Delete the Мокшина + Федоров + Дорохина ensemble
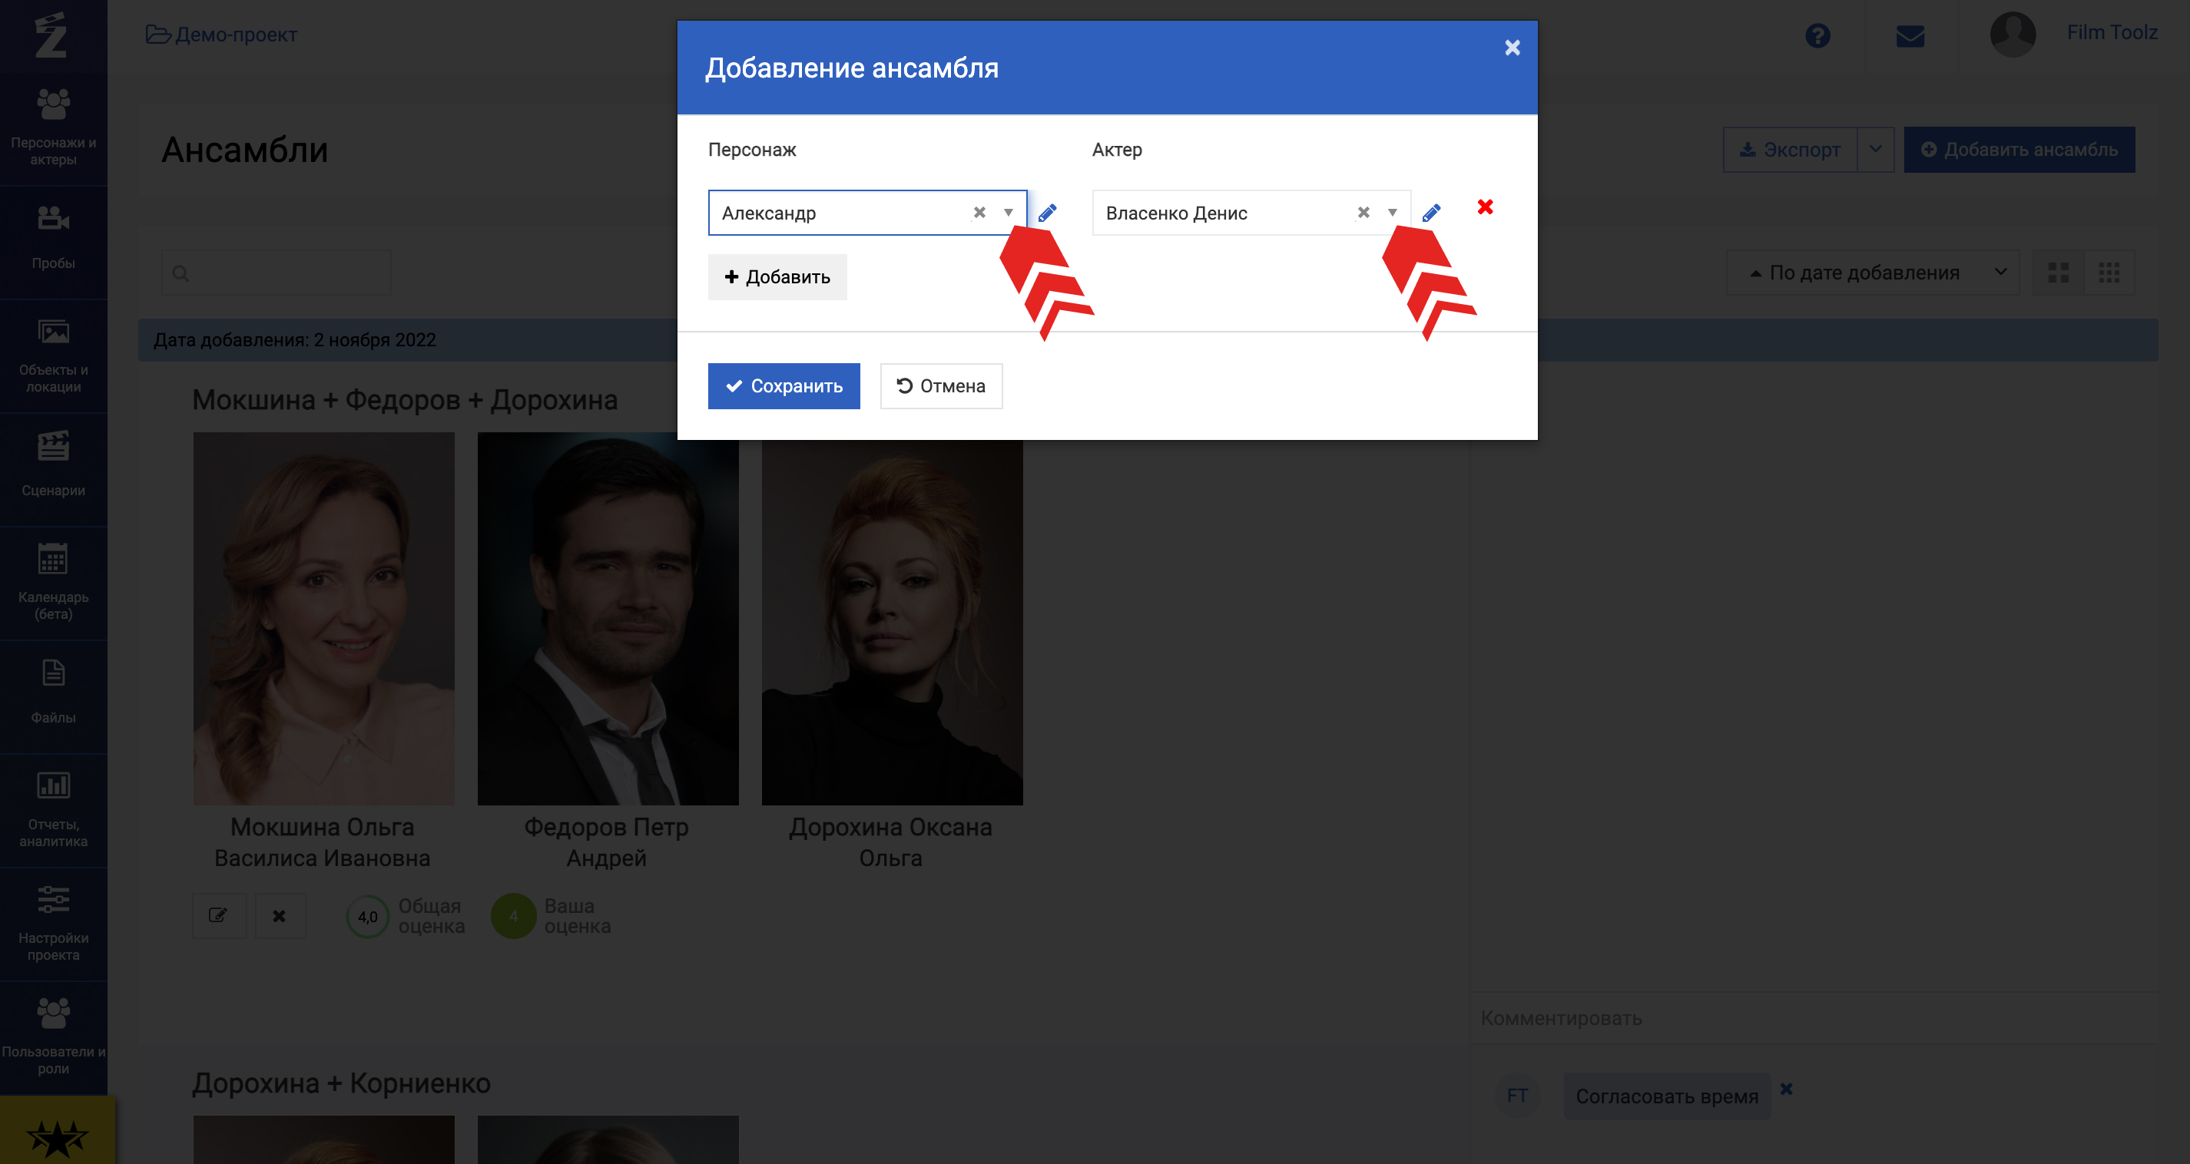The image size is (2190, 1164). tap(279, 916)
